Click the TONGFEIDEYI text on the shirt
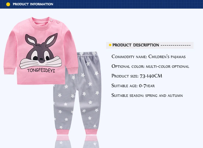Viewport: 203px width, 148px height. [x=41, y=71]
